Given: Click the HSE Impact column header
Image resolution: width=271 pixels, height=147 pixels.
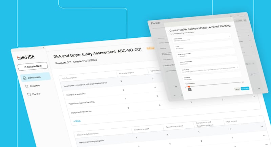Looking at the screenshot, I should pos(232,122).
